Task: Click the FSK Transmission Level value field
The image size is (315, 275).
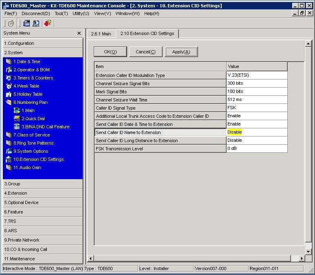Action: click(x=257, y=149)
